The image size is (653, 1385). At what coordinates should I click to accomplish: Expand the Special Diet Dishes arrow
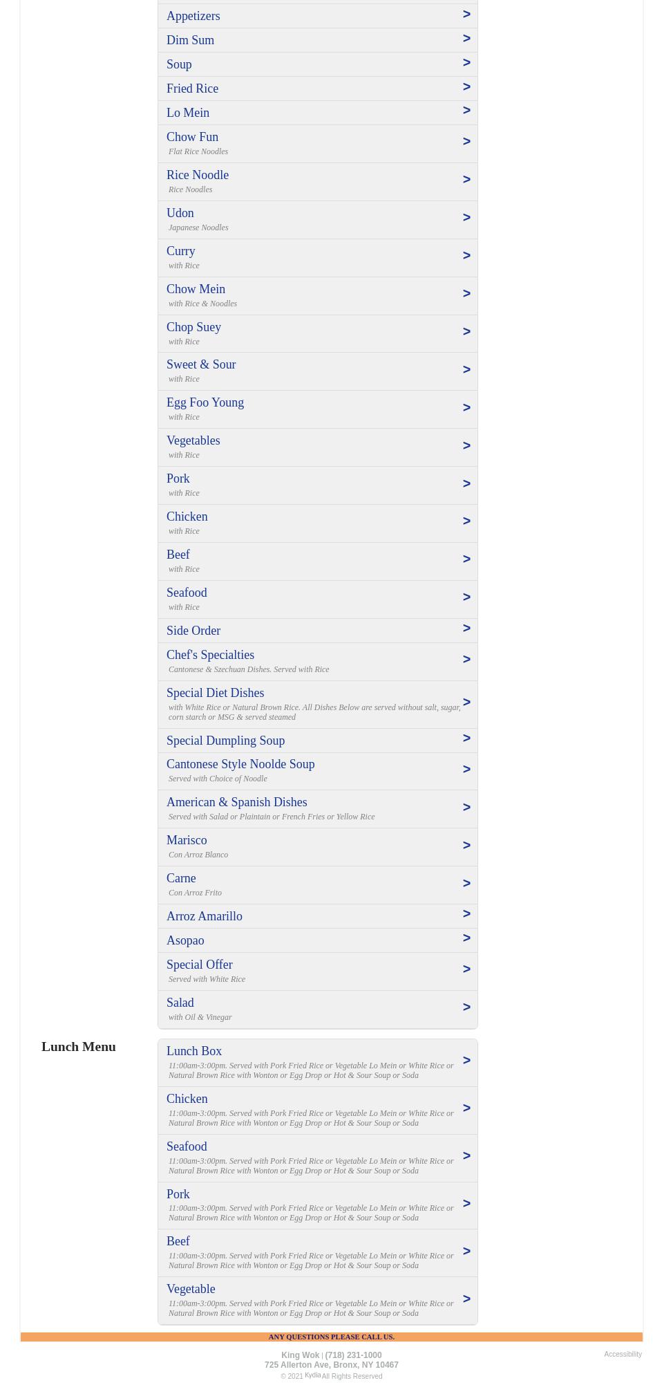[x=466, y=703]
